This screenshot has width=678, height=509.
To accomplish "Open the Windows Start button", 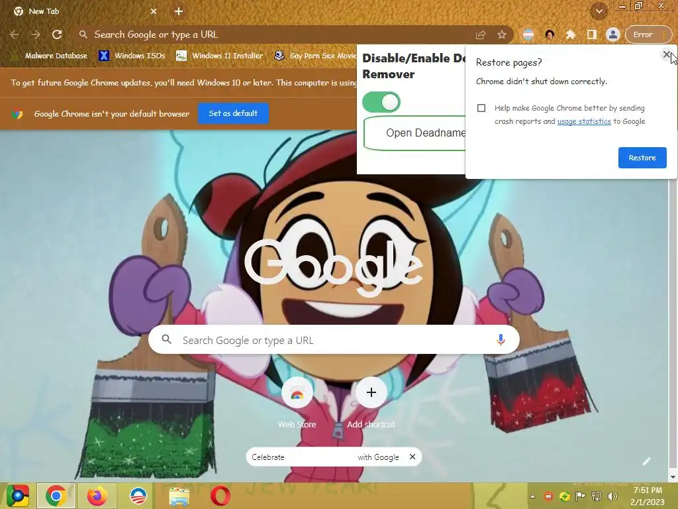I will tap(17, 496).
